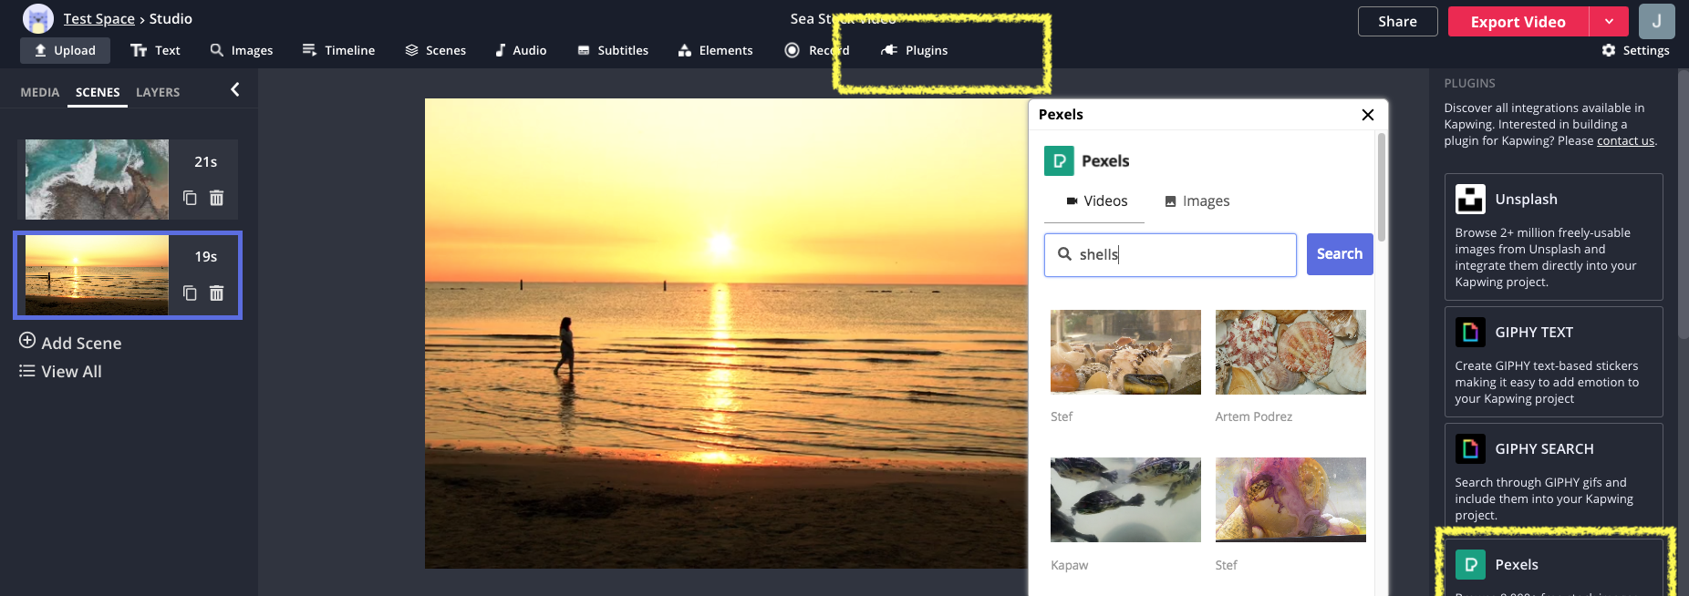
Task: Switch to the Layers tab
Action: click(x=158, y=92)
